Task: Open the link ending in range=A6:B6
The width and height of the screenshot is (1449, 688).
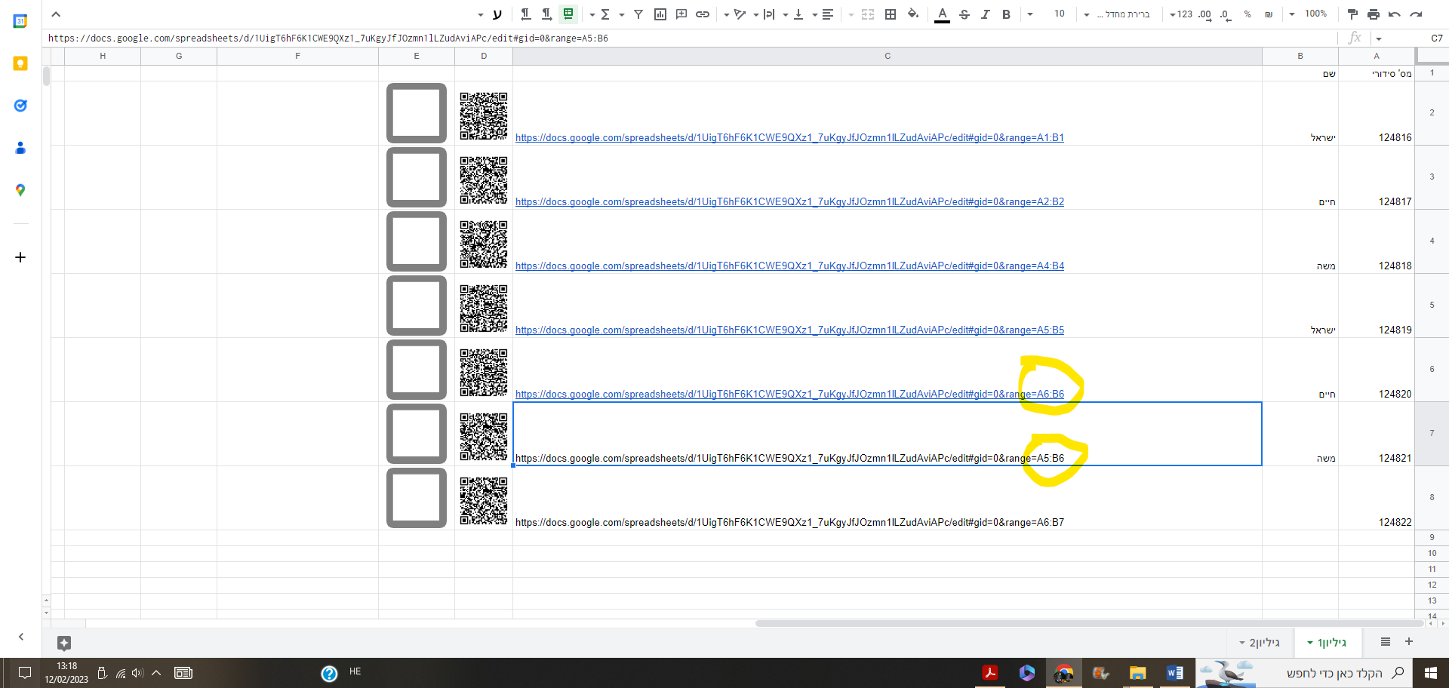Action: click(x=789, y=395)
